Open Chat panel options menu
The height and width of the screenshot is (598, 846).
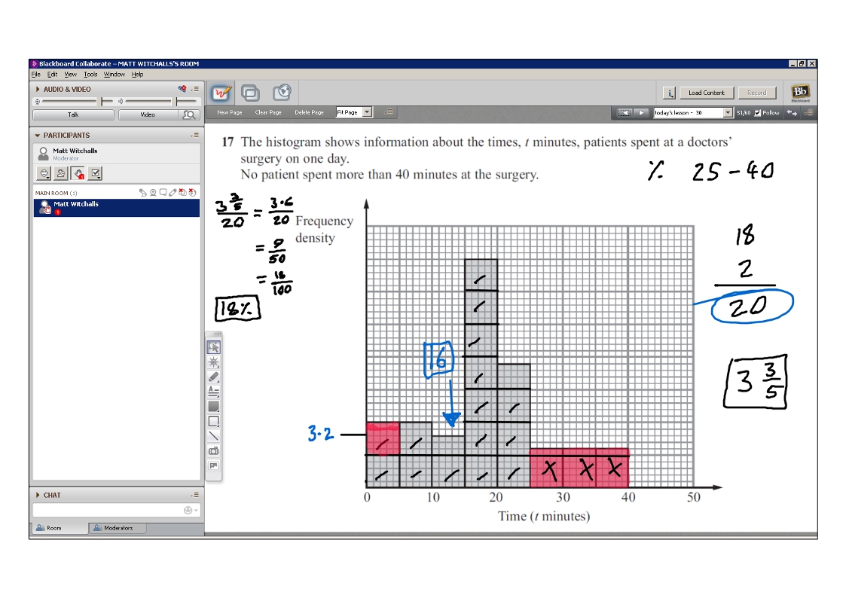(x=195, y=495)
